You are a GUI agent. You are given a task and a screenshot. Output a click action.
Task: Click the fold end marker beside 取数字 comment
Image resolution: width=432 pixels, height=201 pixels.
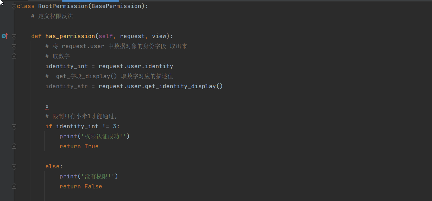click(x=14, y=56)
